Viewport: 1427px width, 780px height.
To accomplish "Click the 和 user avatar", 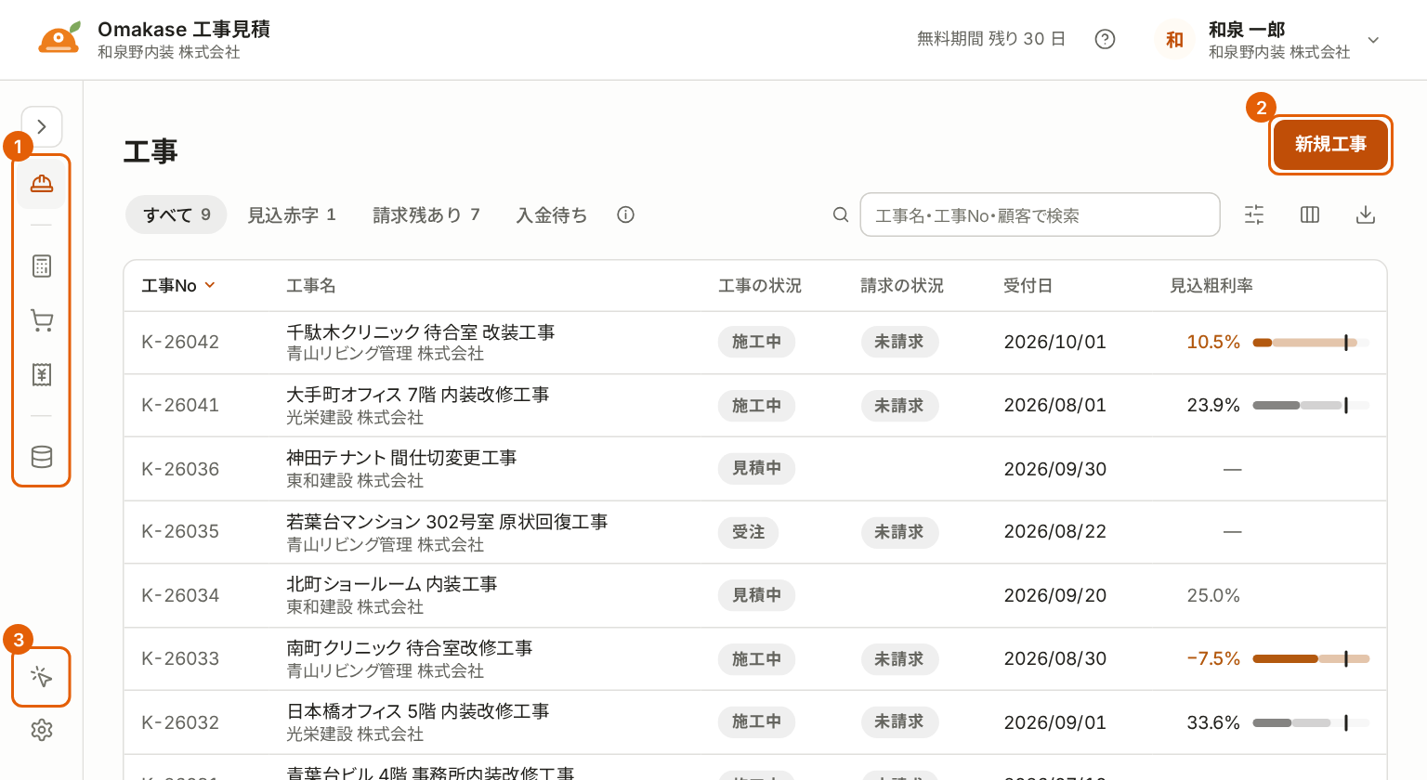I will tap(1175, 40).
